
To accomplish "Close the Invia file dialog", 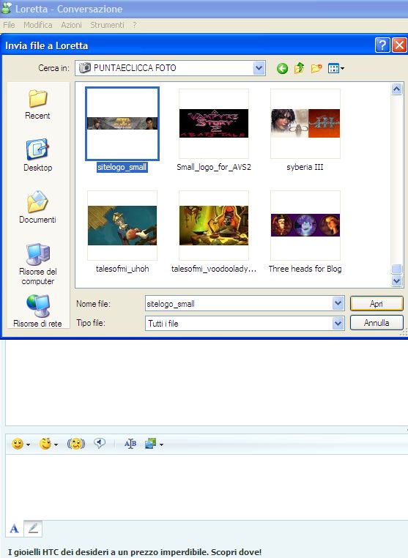I will pos(399,45).
